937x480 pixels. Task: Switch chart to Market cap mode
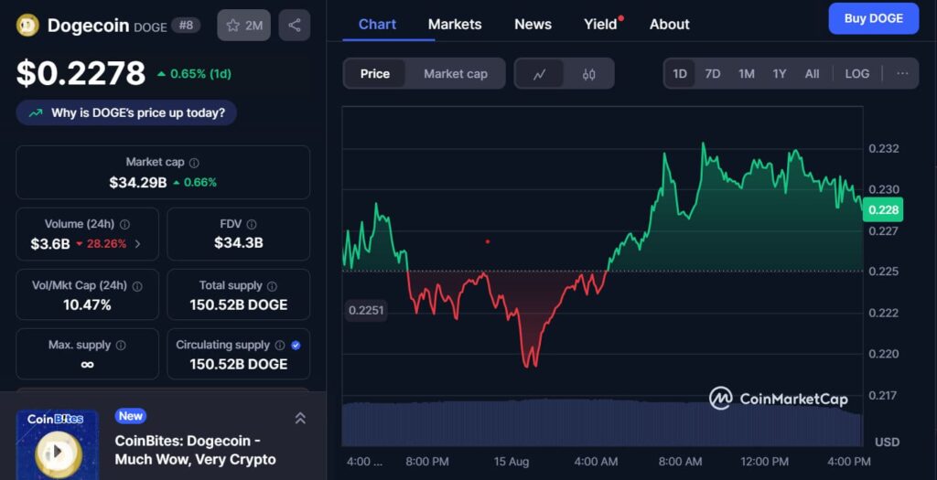456,74
